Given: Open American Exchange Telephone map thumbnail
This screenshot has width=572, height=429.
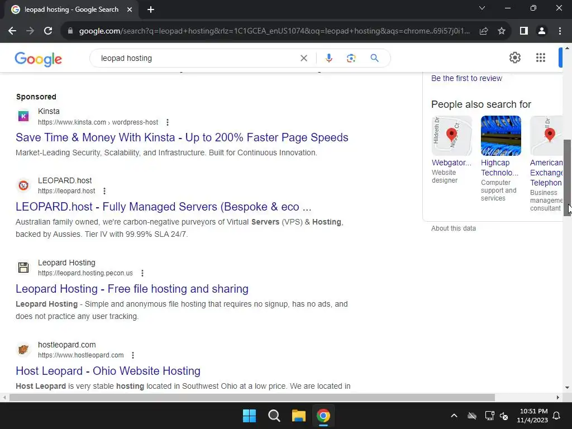Looking at the screenshot, I should tap(546, 136).
